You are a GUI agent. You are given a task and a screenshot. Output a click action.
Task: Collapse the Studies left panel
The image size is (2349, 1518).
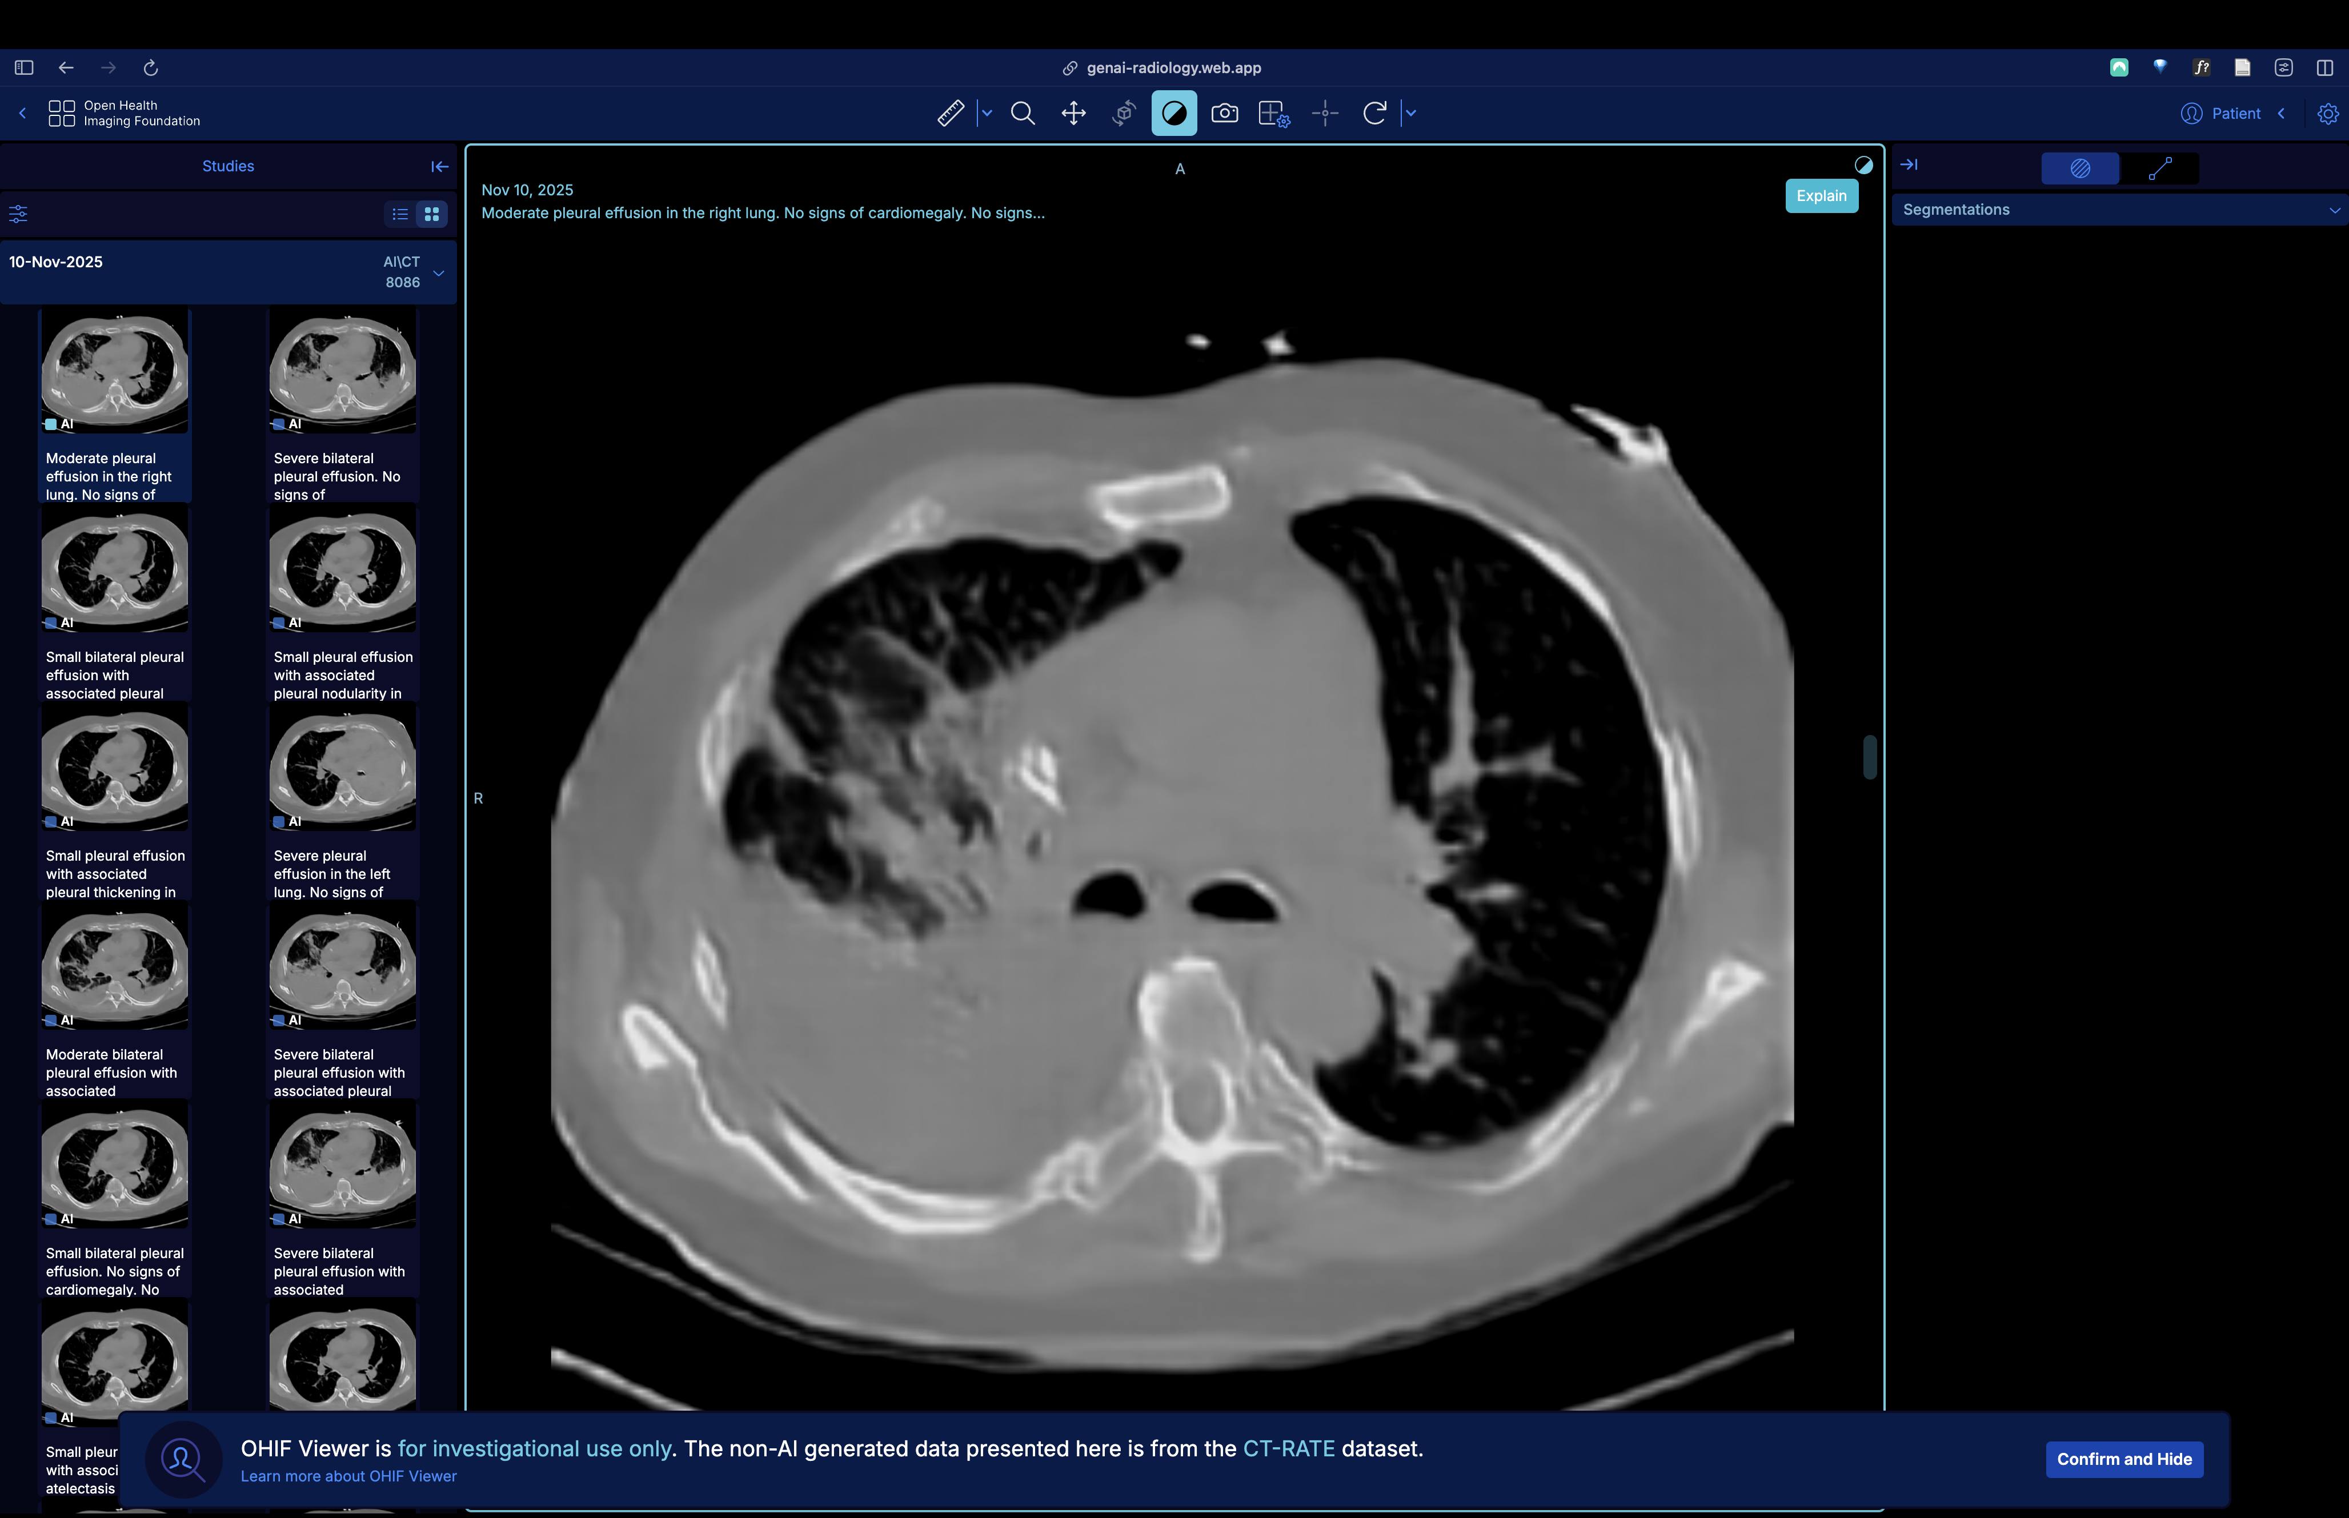click(440, 167)
